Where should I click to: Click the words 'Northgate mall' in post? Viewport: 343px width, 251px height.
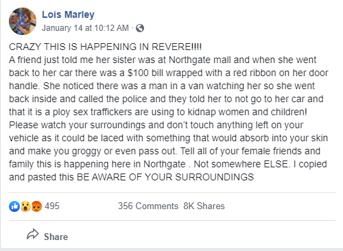pyautogui.click(x=200, y=60)
